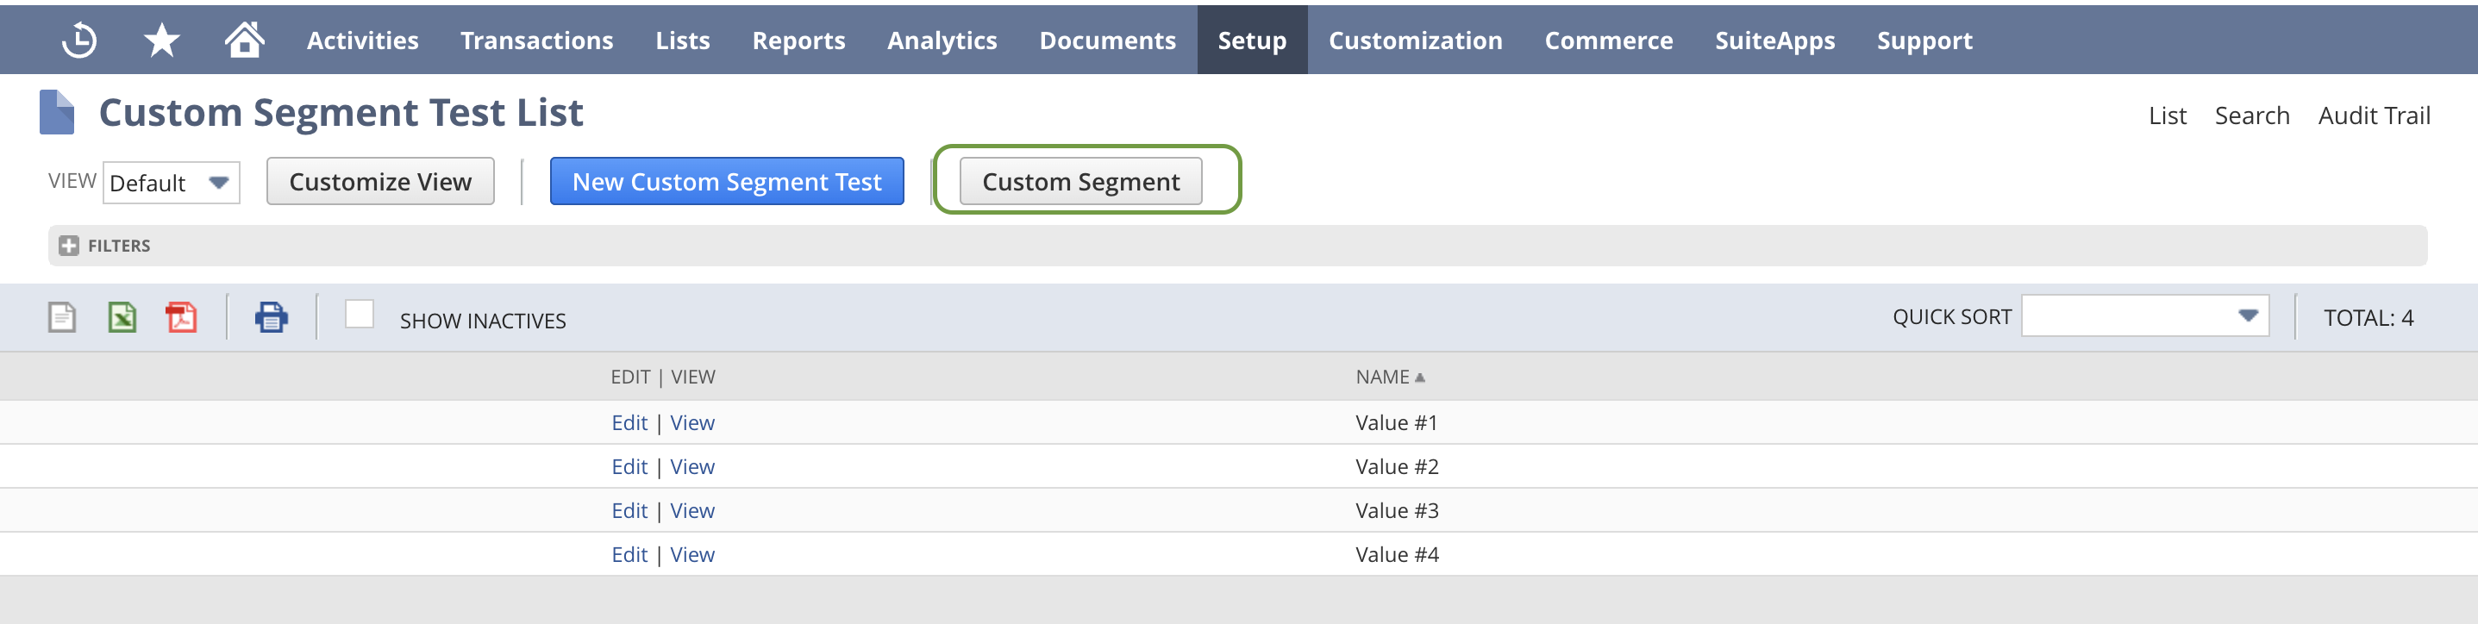The height and width of the screenshot is (624, 2478).
Task: Open the Quick Sort dropdown
Action: coord(2144,316)
